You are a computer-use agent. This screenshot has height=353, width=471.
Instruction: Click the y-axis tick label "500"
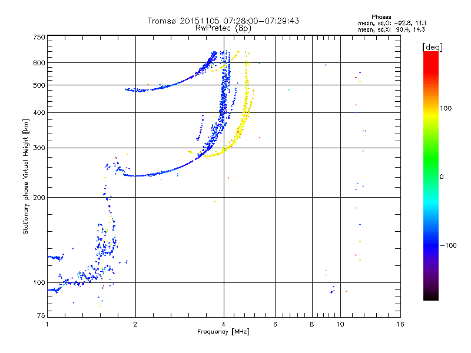click(x=39, y=85)
